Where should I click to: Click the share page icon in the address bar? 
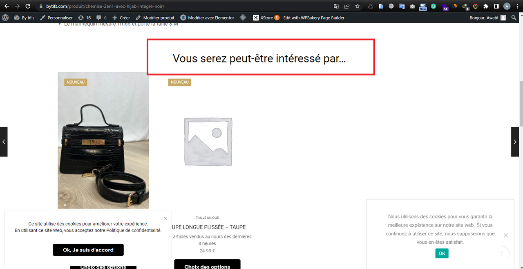click(x=347, y=6)
